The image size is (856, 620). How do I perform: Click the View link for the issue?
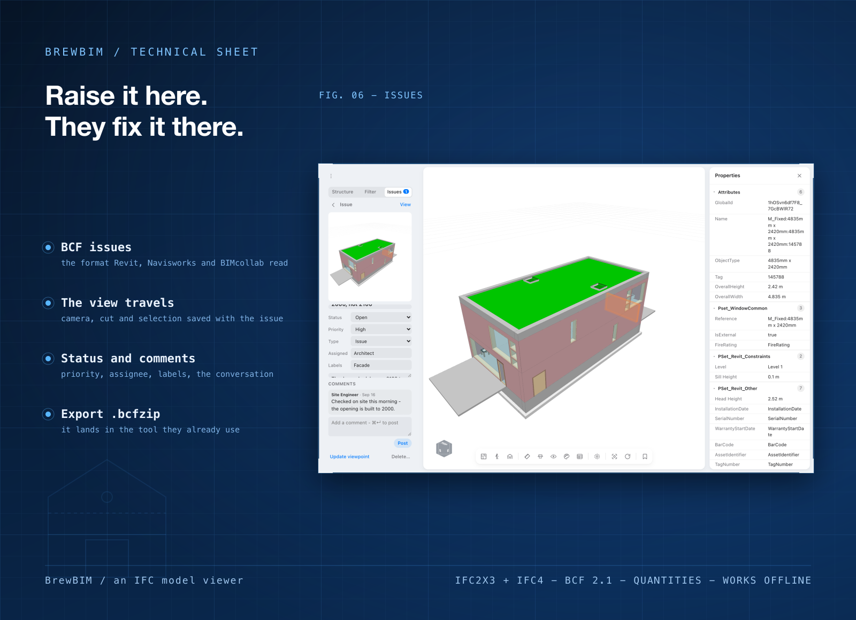point(406,205)
